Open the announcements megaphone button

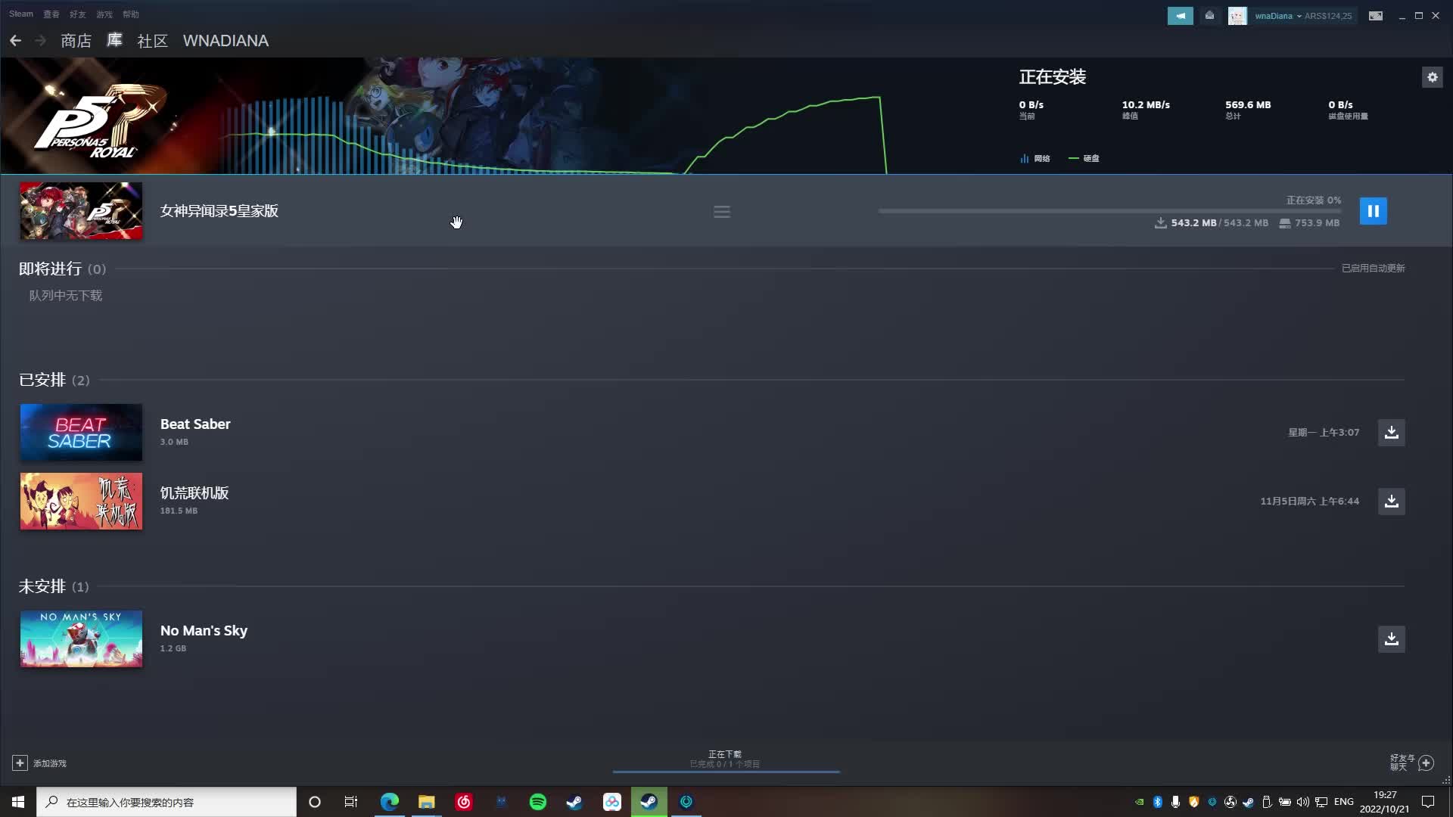coord(1180,16)
